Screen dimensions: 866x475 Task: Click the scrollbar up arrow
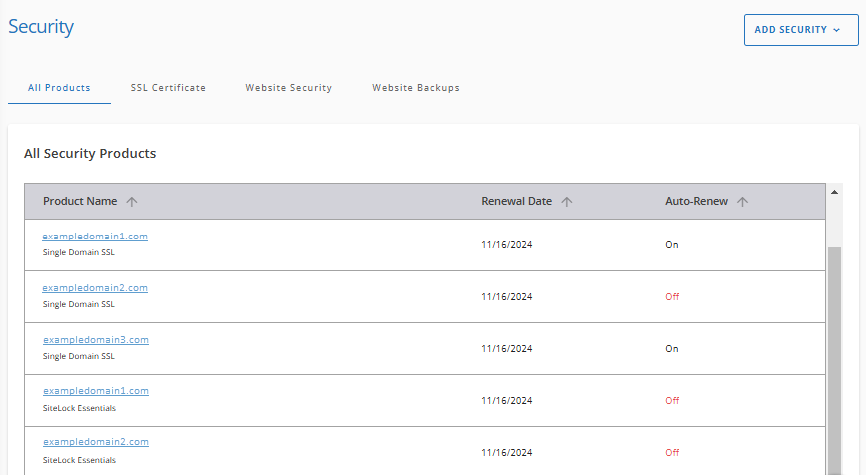pyautogui.click(x=834, y=191)
